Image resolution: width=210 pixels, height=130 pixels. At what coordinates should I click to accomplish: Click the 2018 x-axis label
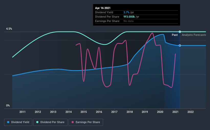point(130,112)
